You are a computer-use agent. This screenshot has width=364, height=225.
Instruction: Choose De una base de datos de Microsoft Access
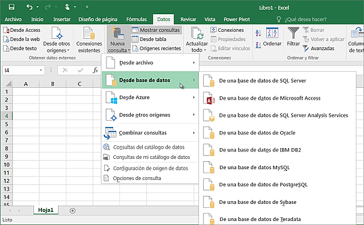pyautogui.click(x=278, y=98)
